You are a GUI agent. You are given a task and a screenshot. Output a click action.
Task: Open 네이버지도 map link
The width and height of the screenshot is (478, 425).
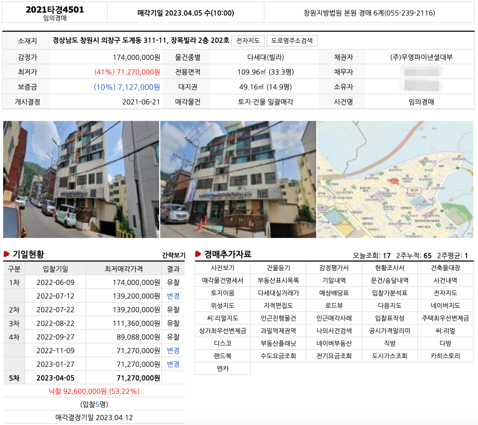445,306
